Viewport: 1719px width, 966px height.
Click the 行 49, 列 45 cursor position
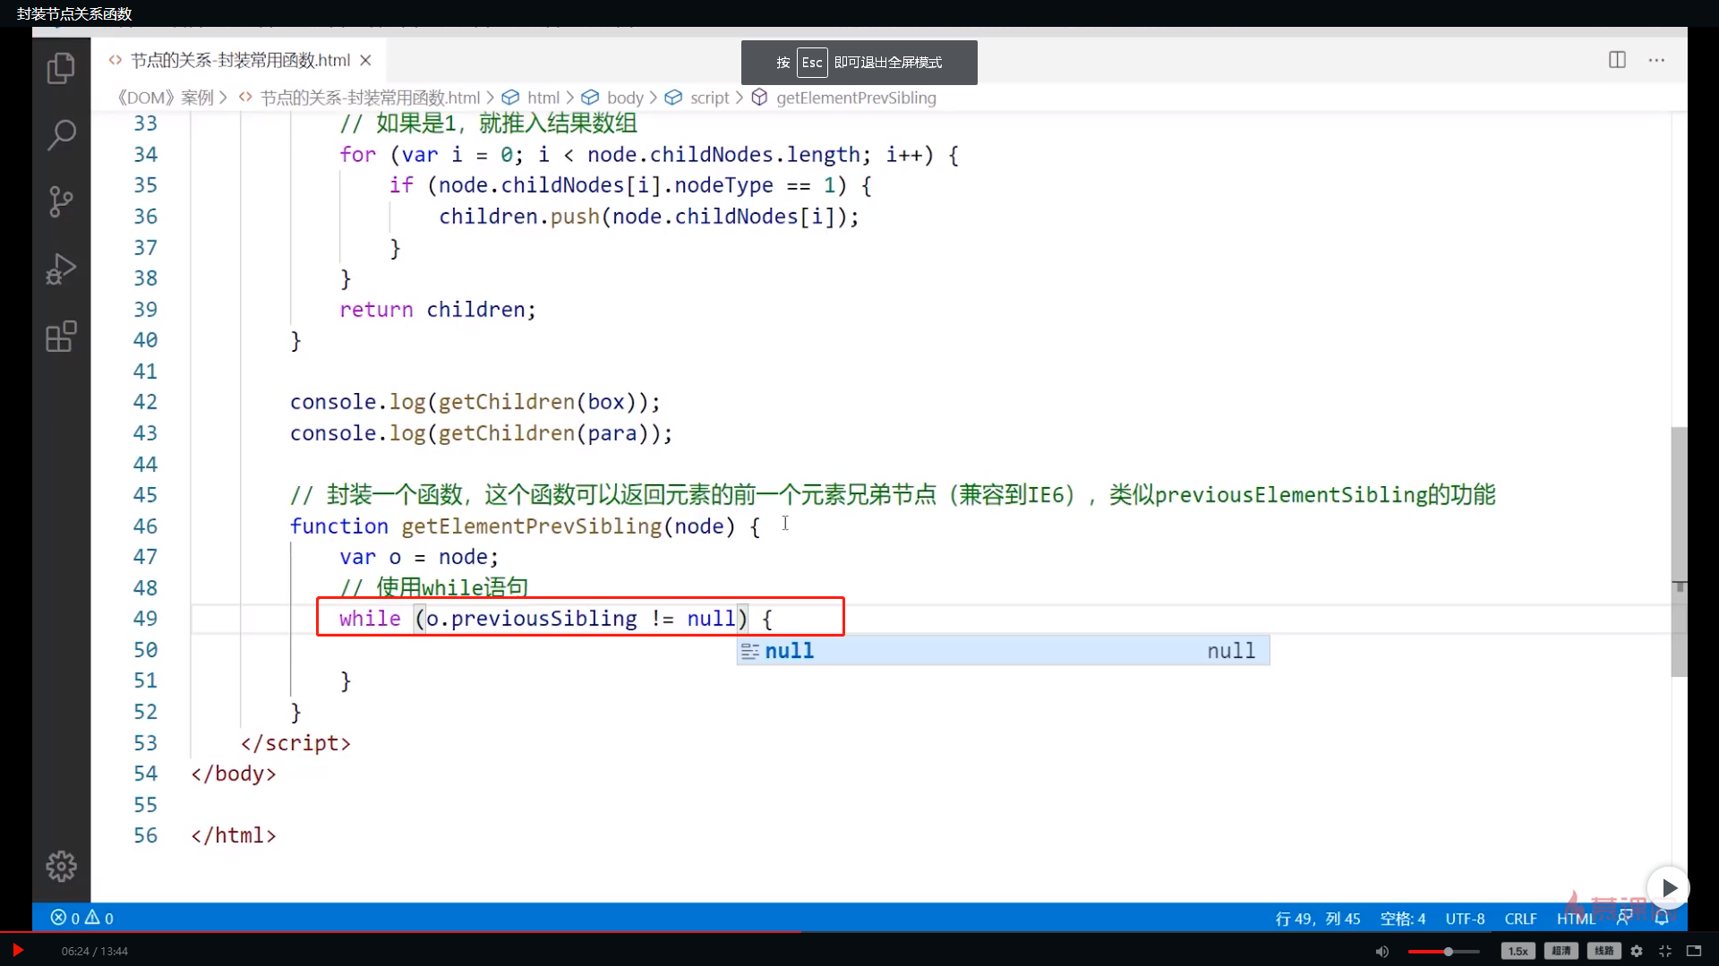(x=1317, y=919)
